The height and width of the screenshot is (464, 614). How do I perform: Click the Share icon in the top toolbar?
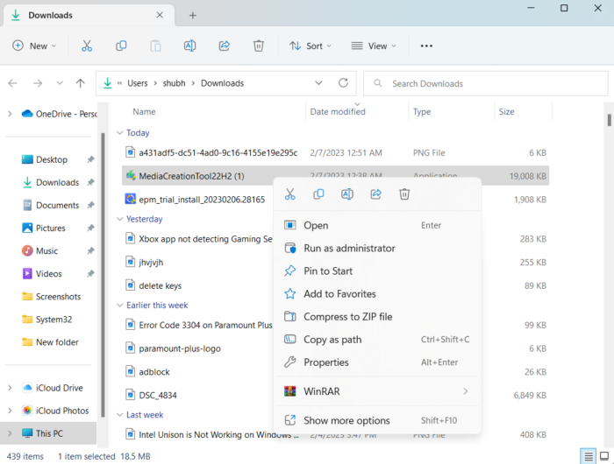(x=224, y=46)
